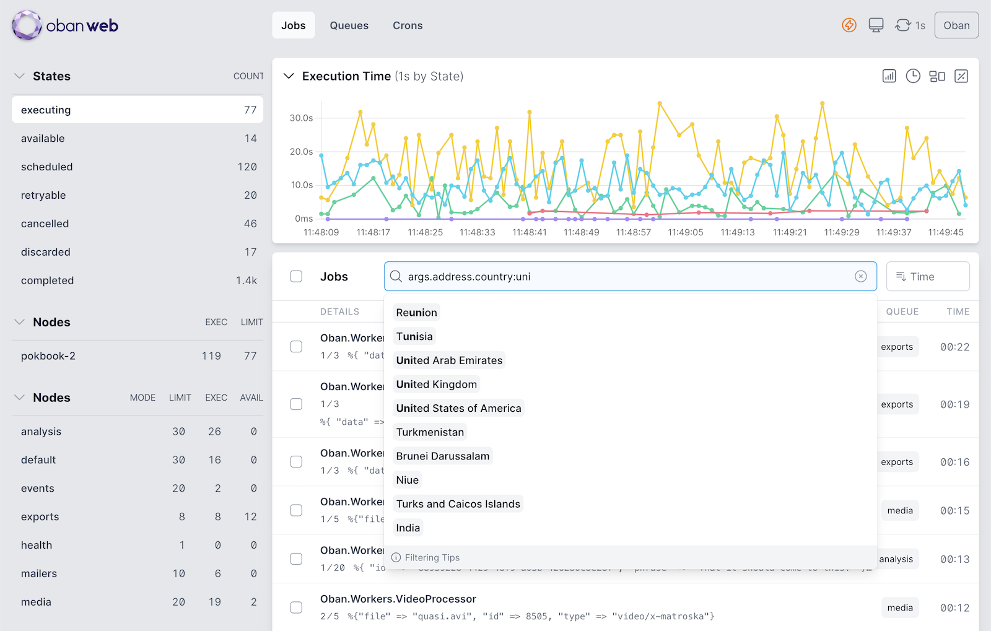Clear the search filter text
Viewport: 991px width, 631px height.
click(860, 277)
